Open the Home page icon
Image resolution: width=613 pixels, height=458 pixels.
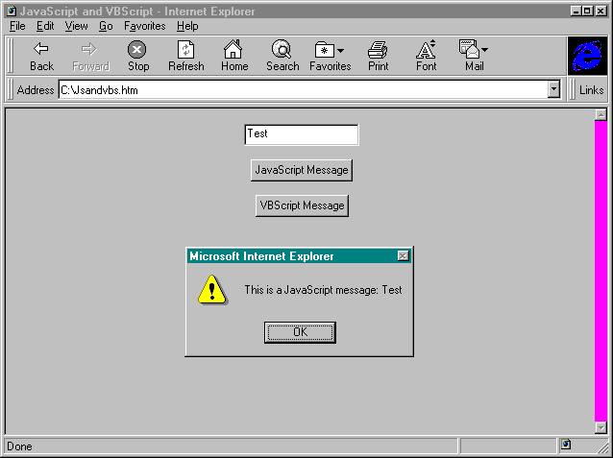click(x=233, y=49)
